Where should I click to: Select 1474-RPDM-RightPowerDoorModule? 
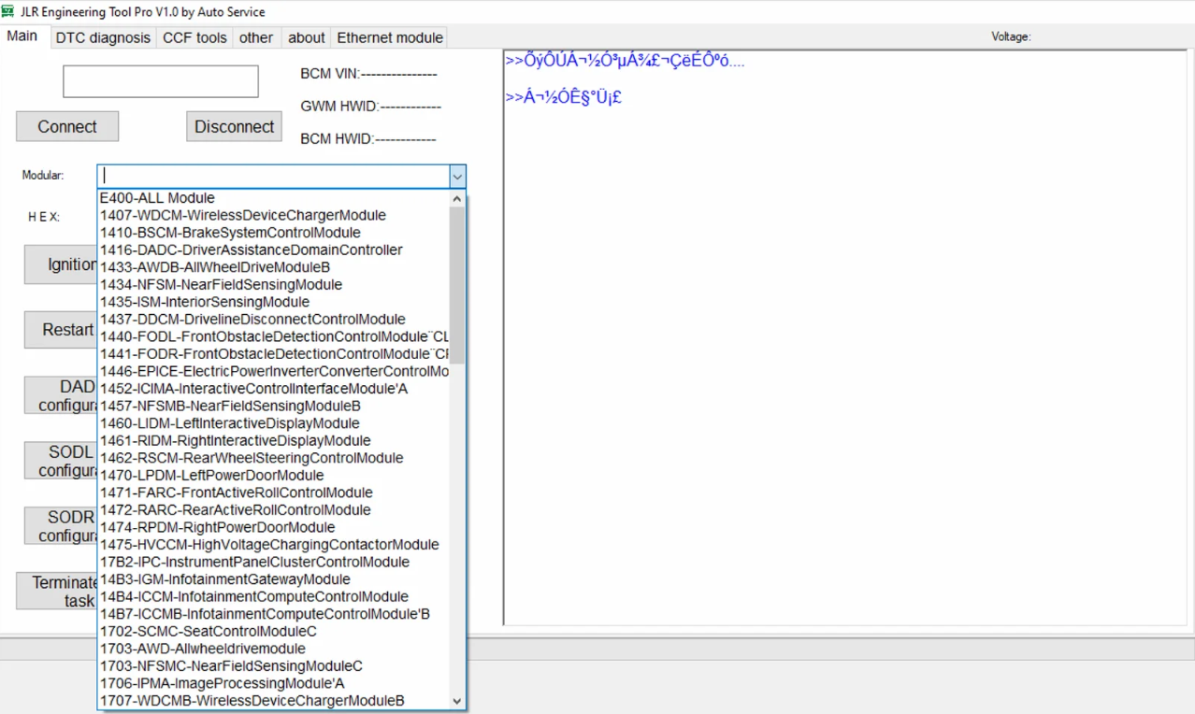(273, 527)
